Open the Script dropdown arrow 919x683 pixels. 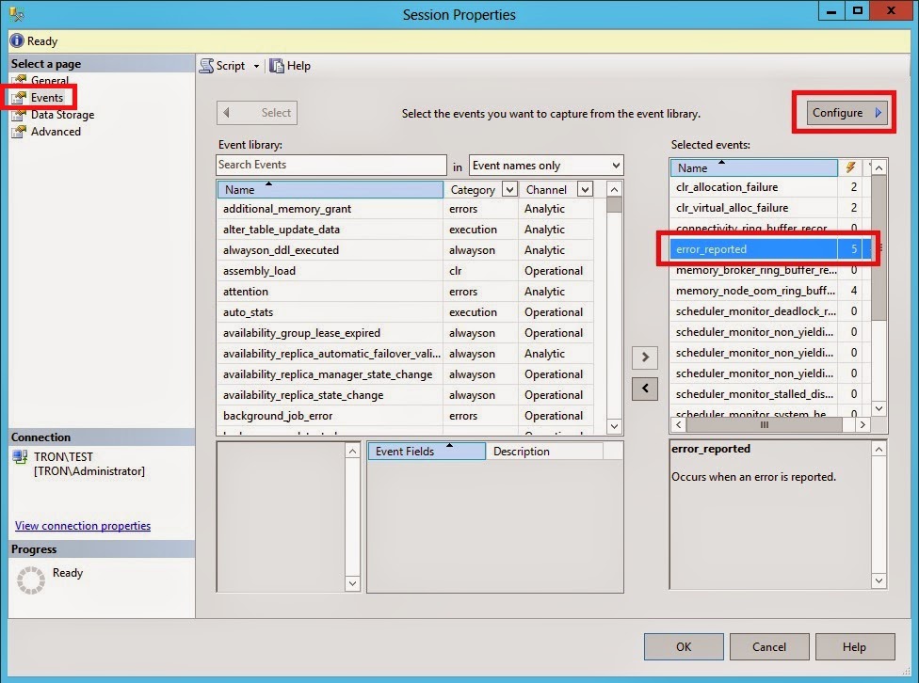(x=256, y=66)
